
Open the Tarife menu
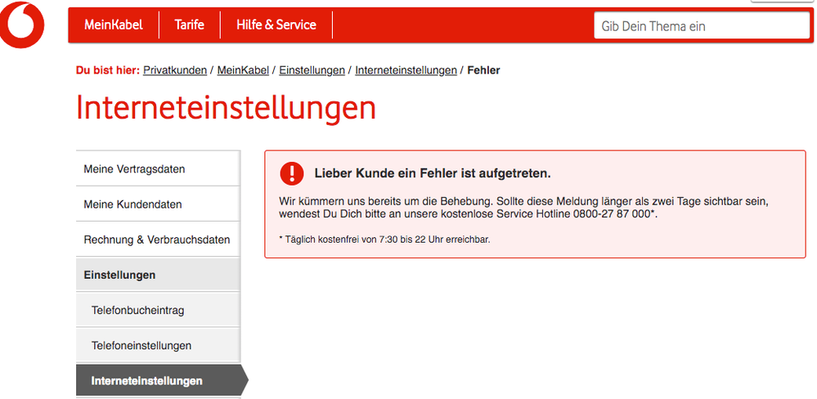point(190,25)
